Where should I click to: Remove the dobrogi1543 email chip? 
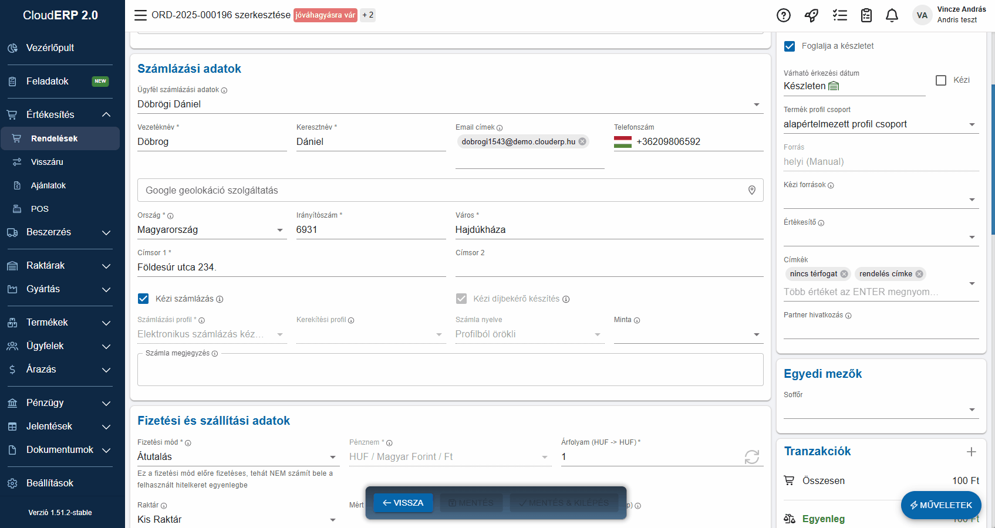coord(582,141)
